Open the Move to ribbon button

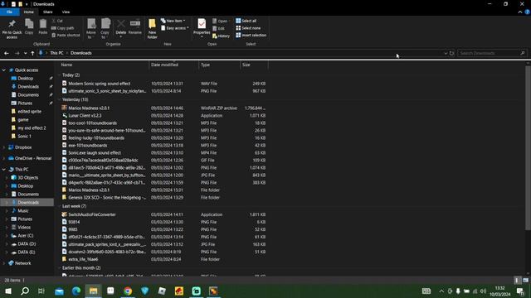point(91,29)
